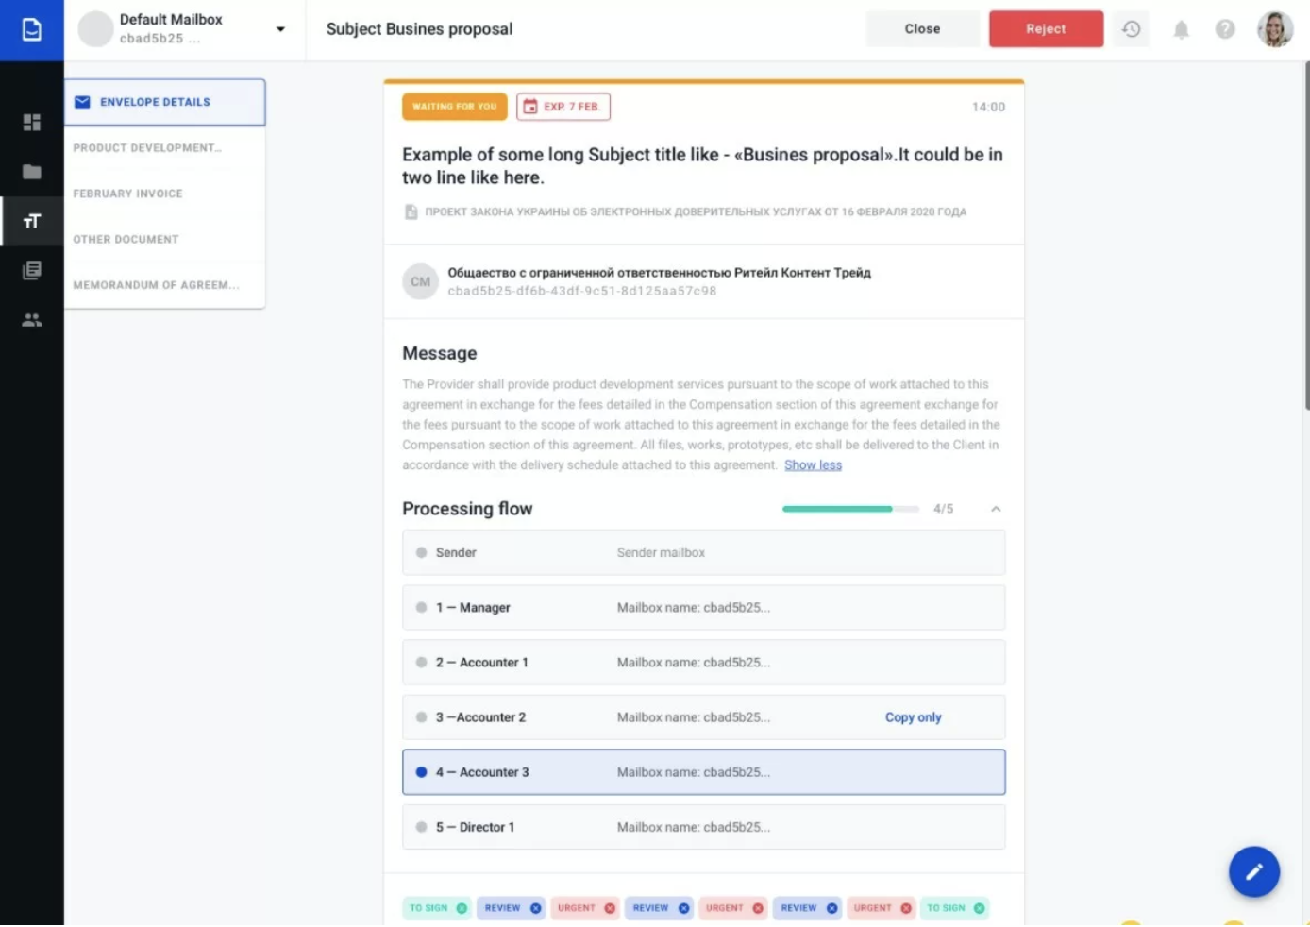Viewport: 1310px width, 927px height.
Task: Select the typography tool icon in sidebar
Action: (x=32, y=221)
